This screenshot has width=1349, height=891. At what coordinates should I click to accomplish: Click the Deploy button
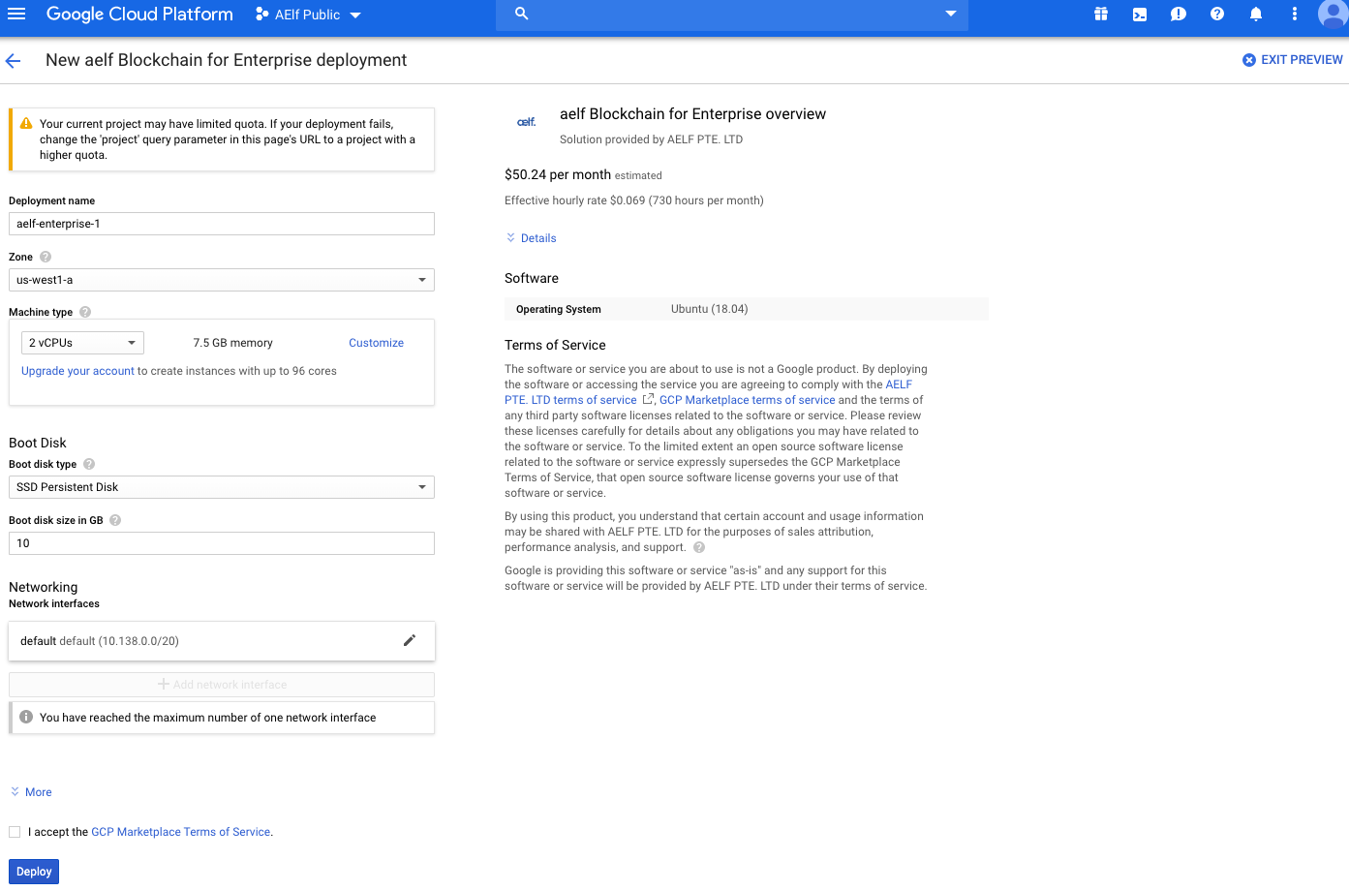[34, 872]
